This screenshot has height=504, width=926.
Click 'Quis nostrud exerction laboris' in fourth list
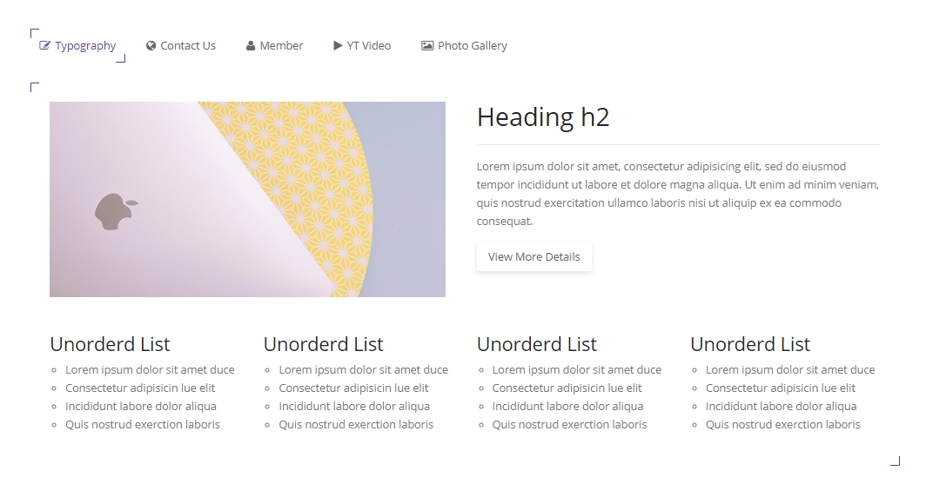(x=782, y=425)
